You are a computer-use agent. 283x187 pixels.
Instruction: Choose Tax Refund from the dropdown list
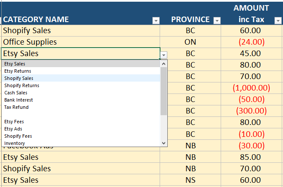click(x=81, y=107)
